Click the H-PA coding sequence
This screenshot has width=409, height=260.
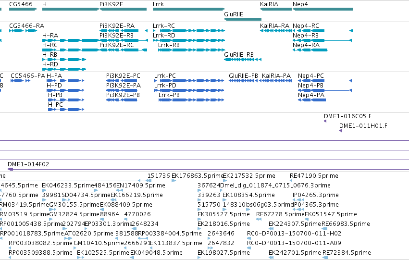(x=65, y=81)
